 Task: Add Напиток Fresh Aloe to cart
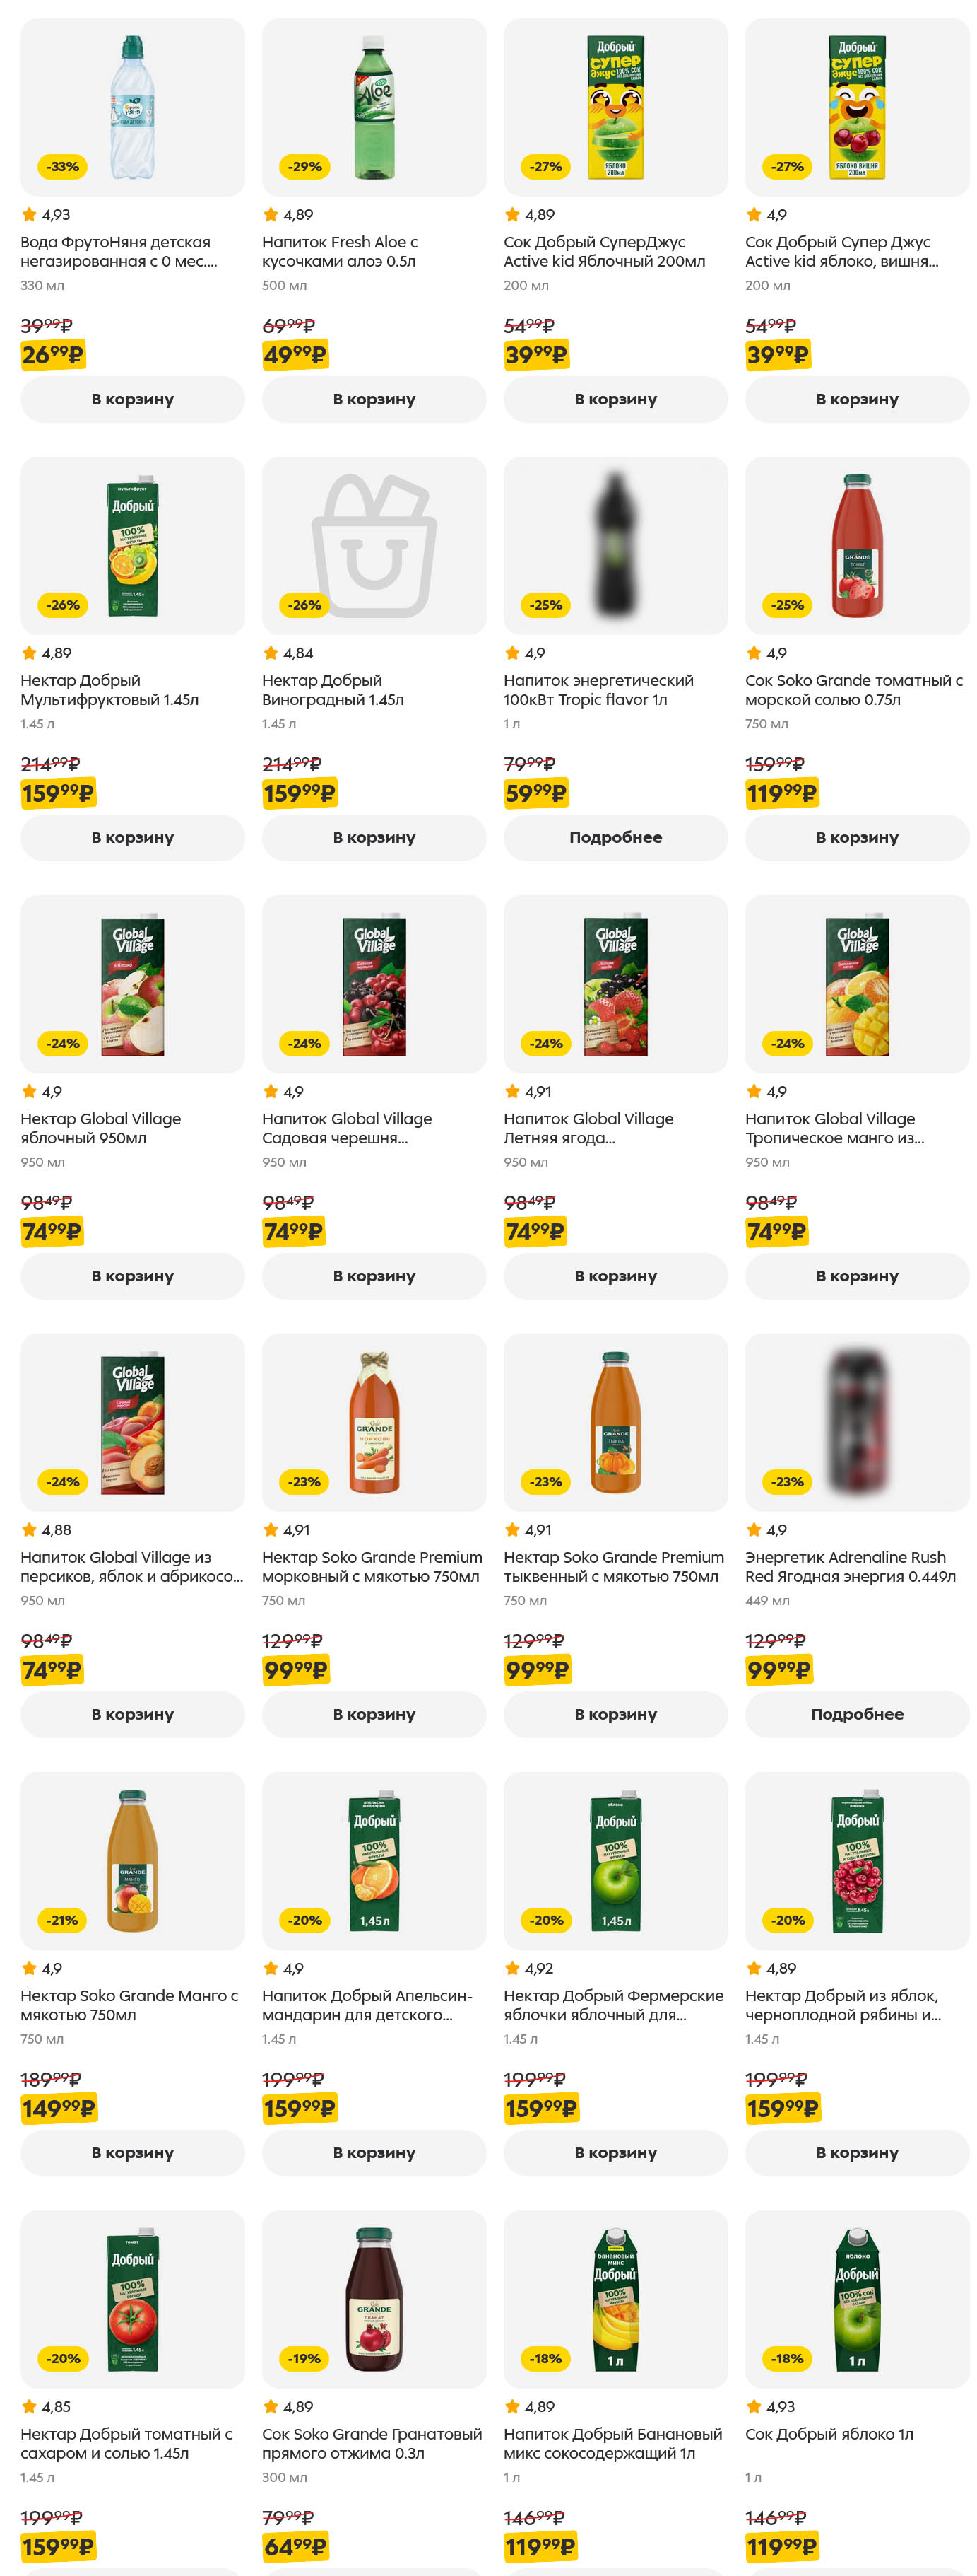374,399
